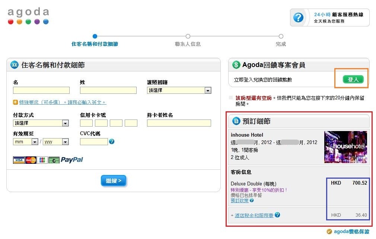
Task: Click the 持卡者姓名 cardholder name field
Action: tap(179, 123)
